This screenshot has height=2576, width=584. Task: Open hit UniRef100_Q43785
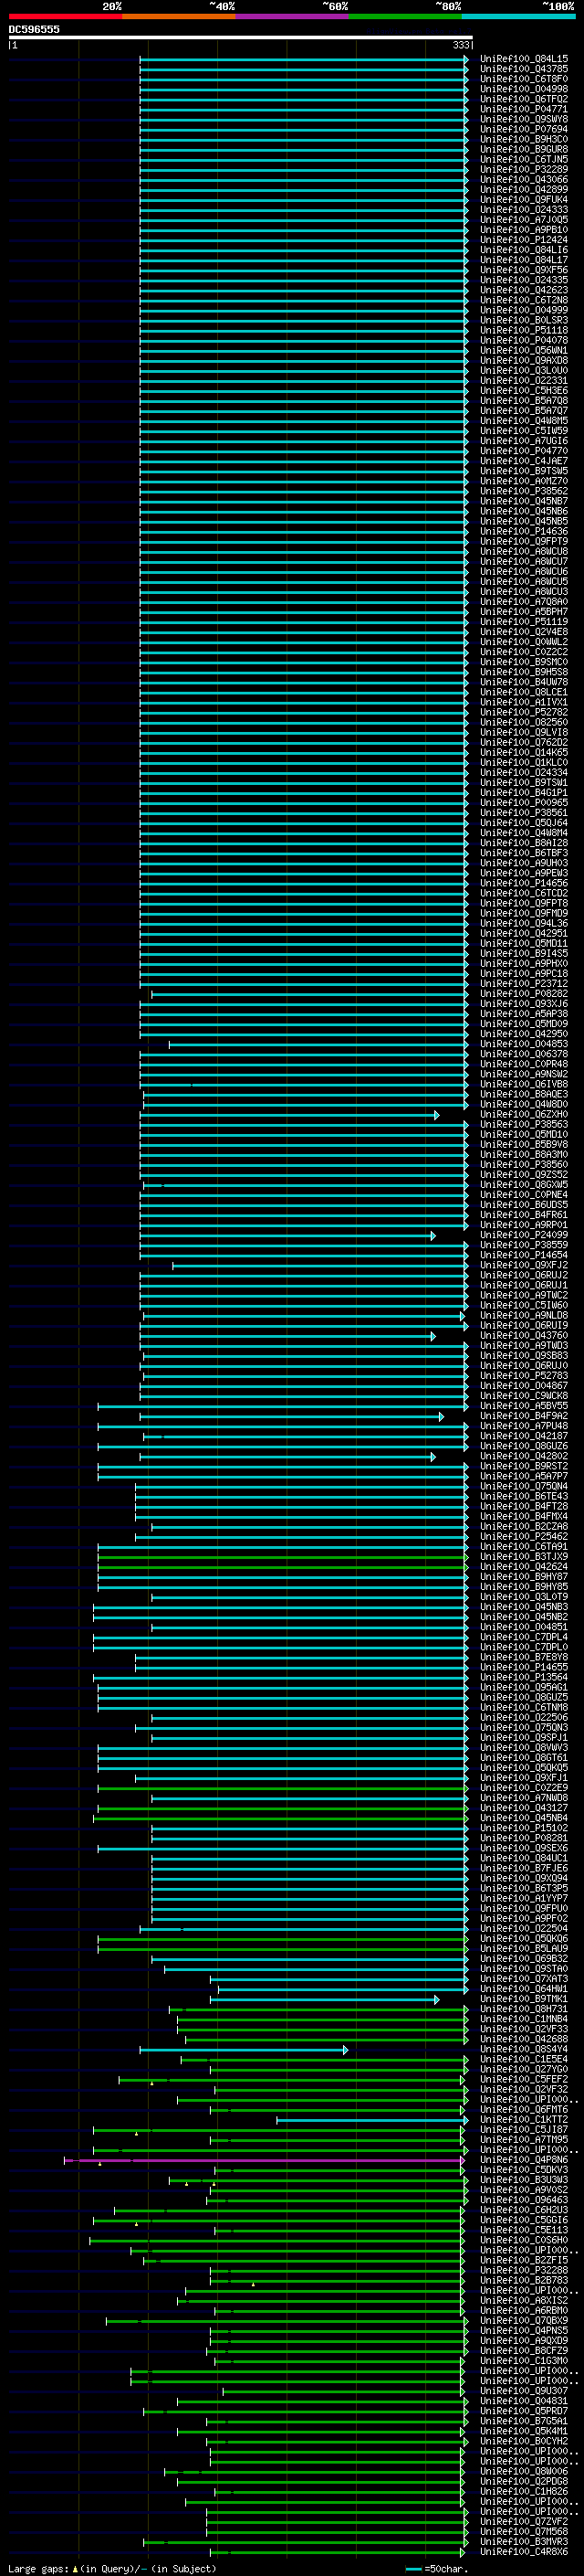pos(524,69)
